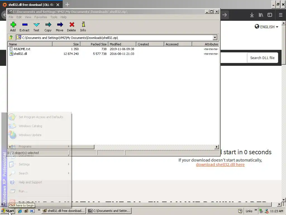Open the File menu in 7-Zip
286x215 pixels.
click(11, 17)
